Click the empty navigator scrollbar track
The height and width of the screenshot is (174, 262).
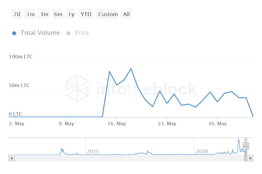[129, 158]
